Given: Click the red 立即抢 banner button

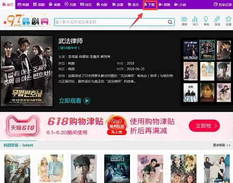Looking at the screenshot, I should coord(204,126).
